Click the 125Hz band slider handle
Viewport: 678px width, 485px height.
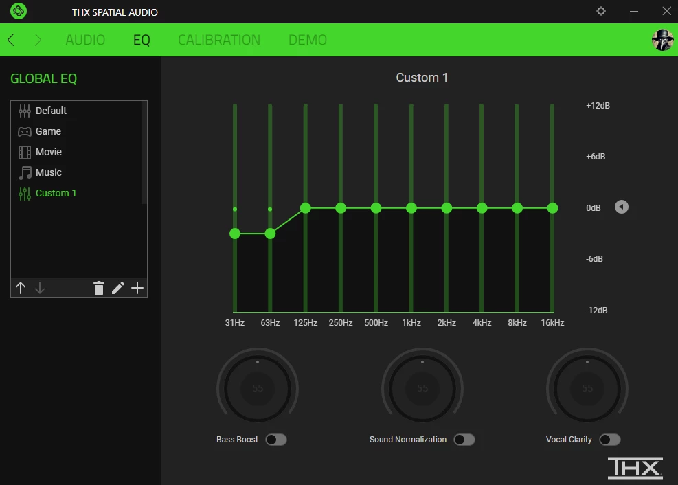[x=305, y=208]
